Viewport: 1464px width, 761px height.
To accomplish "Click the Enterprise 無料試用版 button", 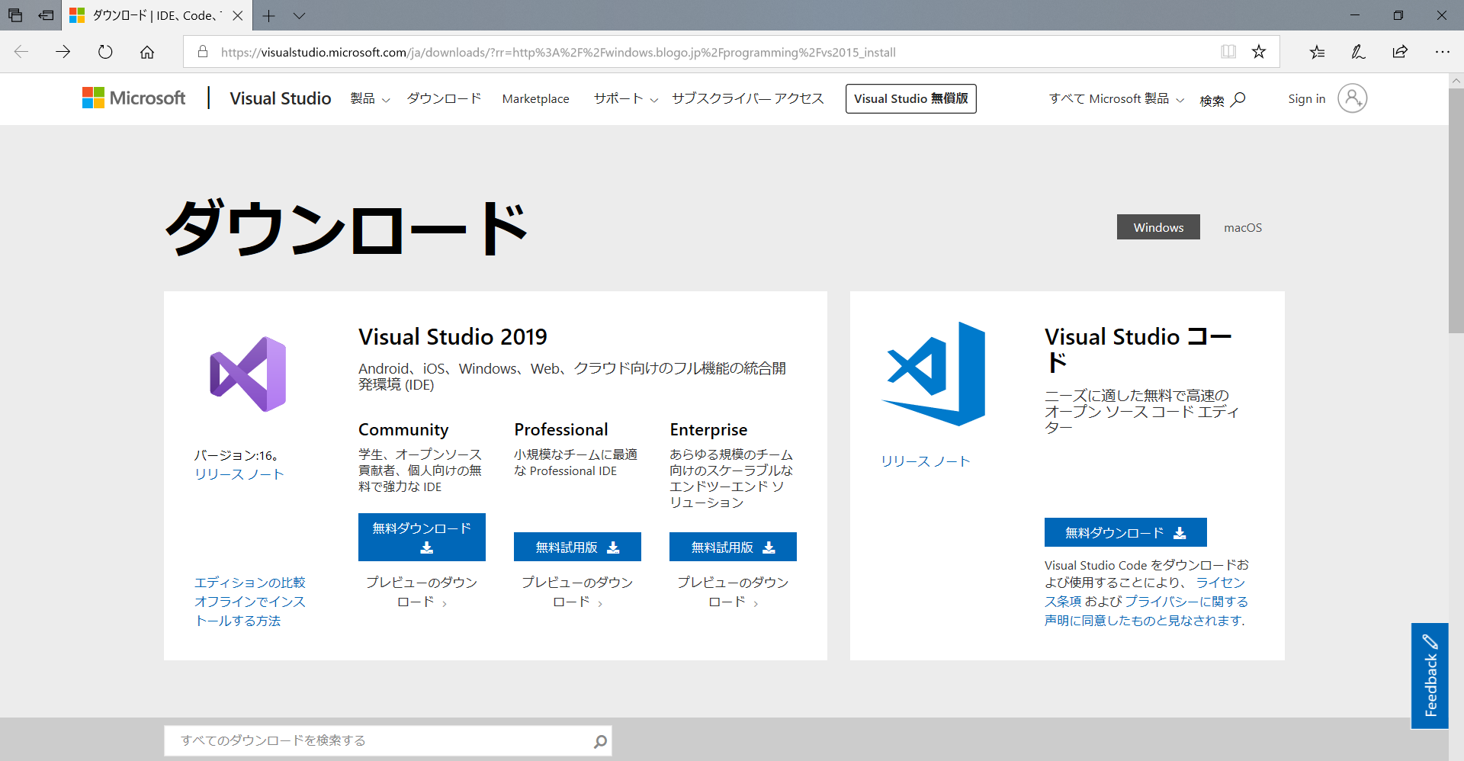I will (x=733, y=547).
